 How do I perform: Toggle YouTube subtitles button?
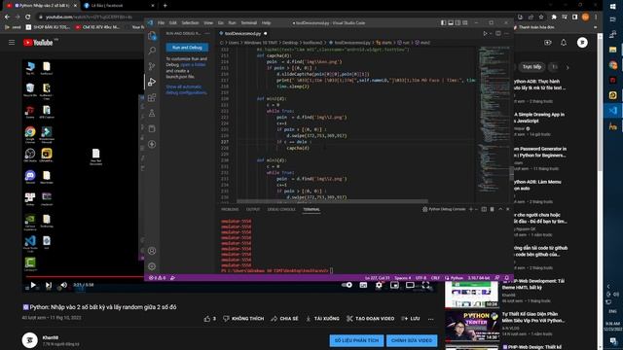[363, 285]
